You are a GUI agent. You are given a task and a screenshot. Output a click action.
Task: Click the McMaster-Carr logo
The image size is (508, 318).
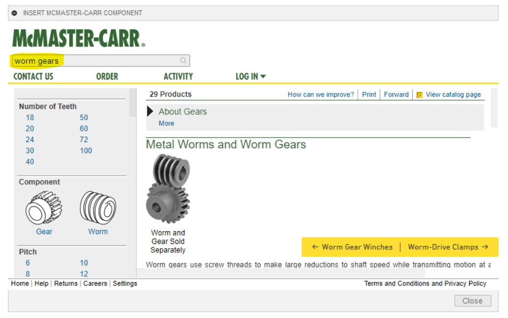click(79, 38)
